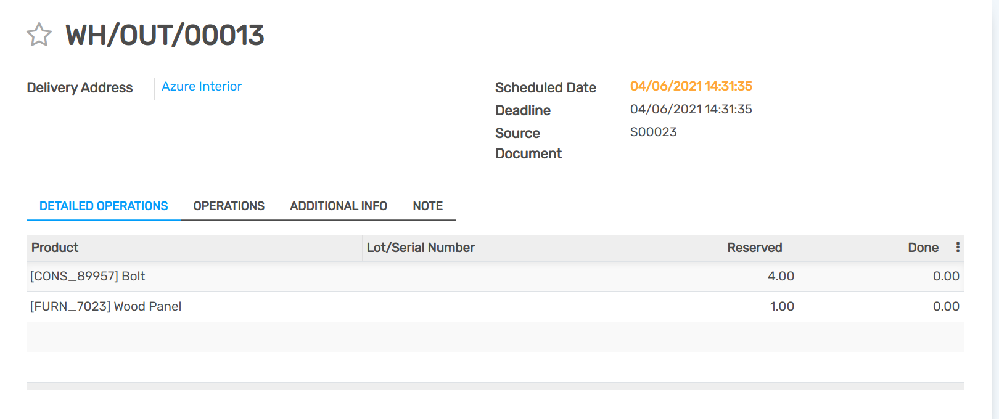Image resolution: width=999 pixels, height=419 pixels.
Task: Switch to the Operations tab
Action: pyautogui.click(x=229, y=206)
